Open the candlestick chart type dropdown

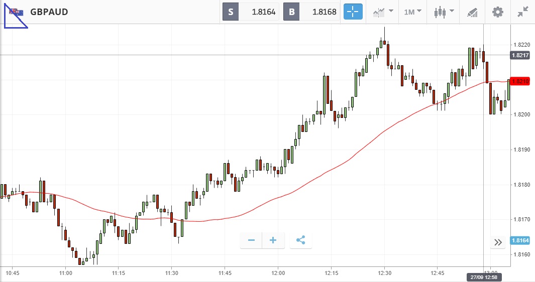click(444, 12)
